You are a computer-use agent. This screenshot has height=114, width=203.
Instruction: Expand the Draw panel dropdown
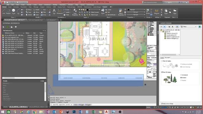point(13,17)
